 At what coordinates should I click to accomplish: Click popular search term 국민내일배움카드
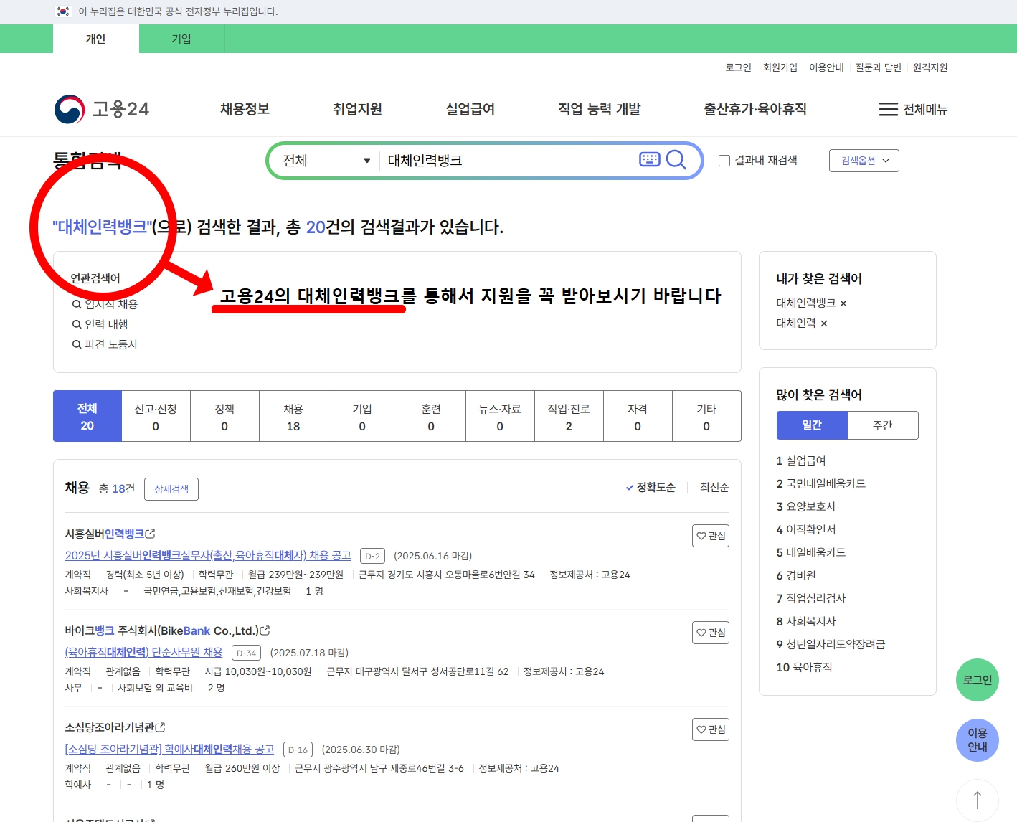point(826,483)
